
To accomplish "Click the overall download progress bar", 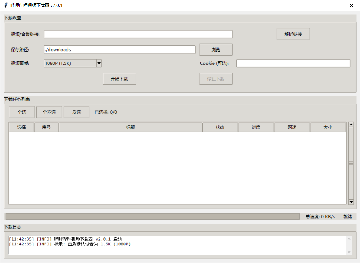I will (x=153, y=216).
